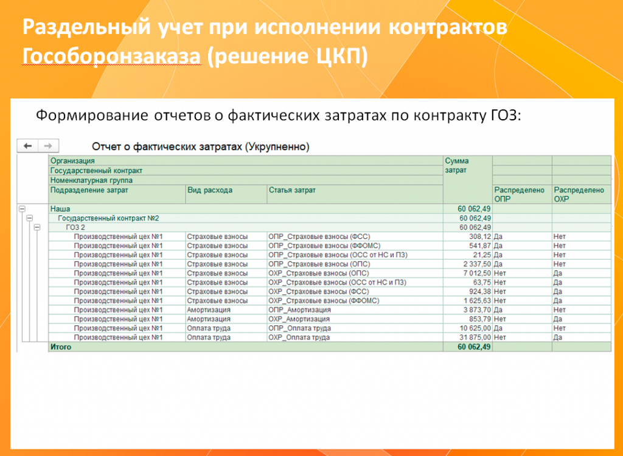Click the forward arrow navigation button
Image resolution: width=623 pixels, height=456 pixels.
point(49,146)
